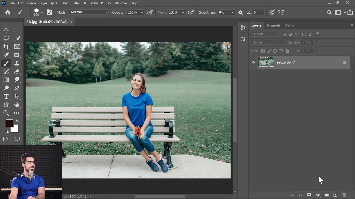Select the Brush tool in toolbox
Viewport: 355px width, 199px height.
coord(6,63)
